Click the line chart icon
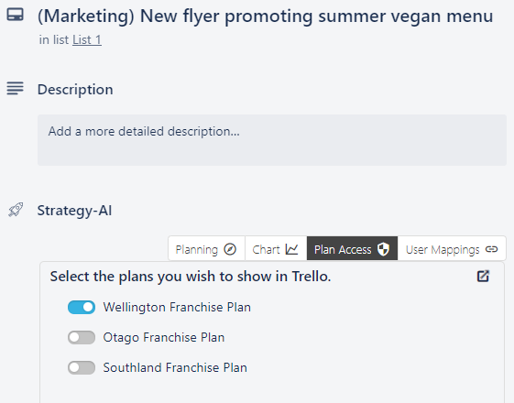 291,249
